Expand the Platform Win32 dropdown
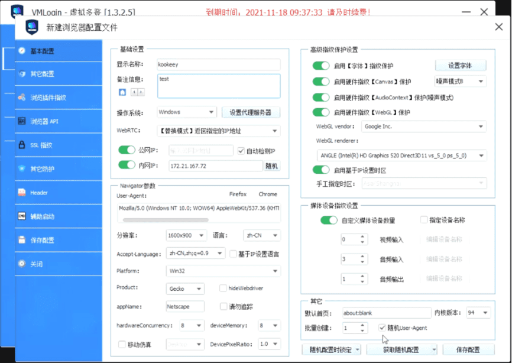This screenshot has height=363, width=512. click(x=223, y=271)
